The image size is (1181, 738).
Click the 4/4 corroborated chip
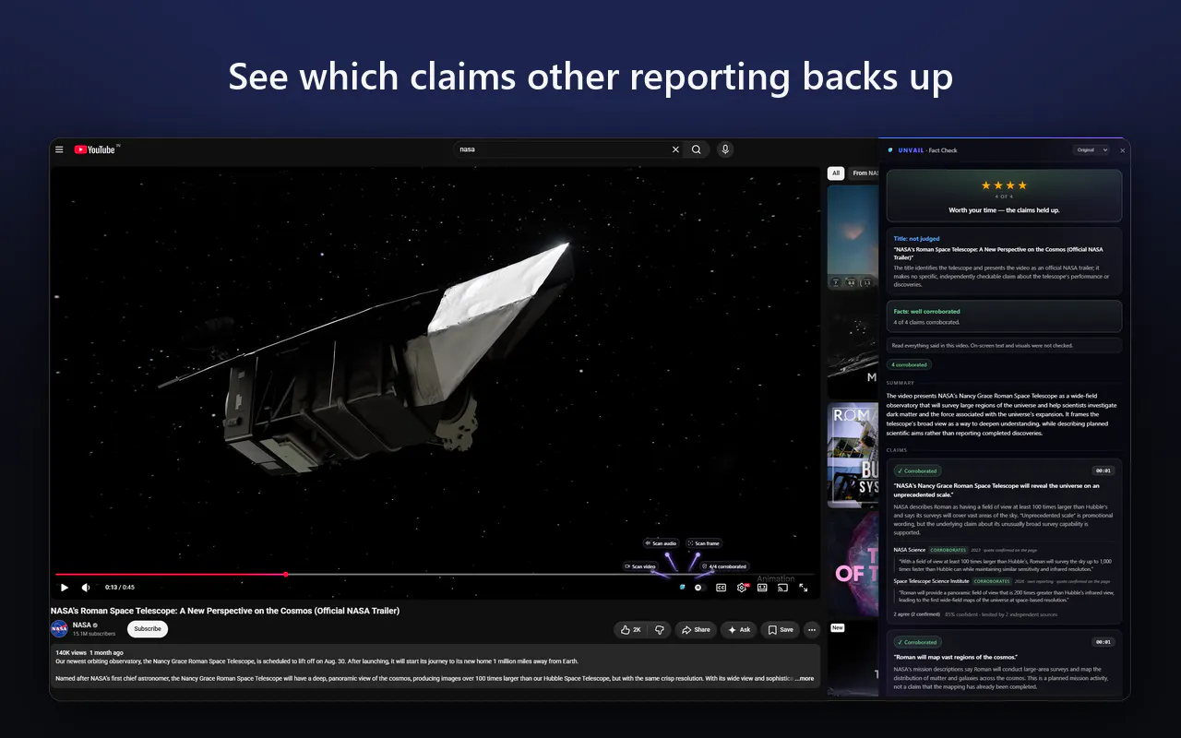[724, 566]
